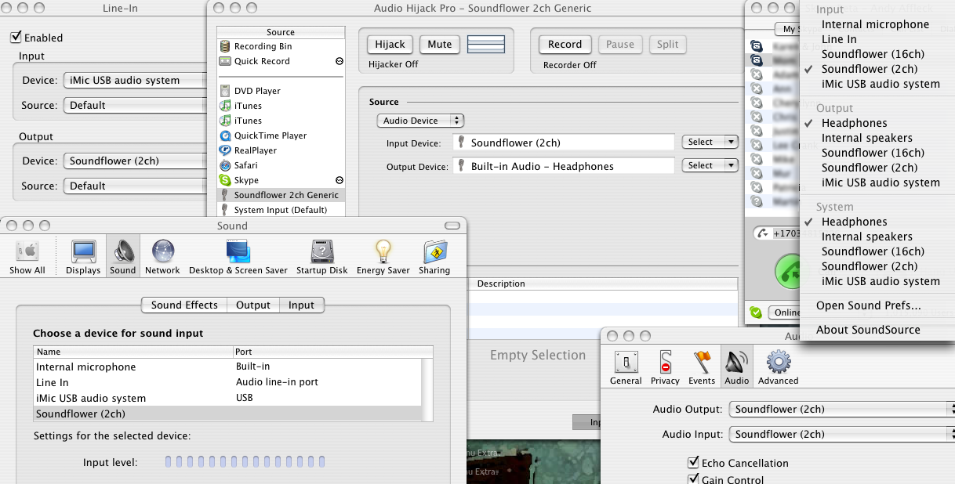Choose Internal microphone in SoundSource Input menu

[x=876, y=24]
